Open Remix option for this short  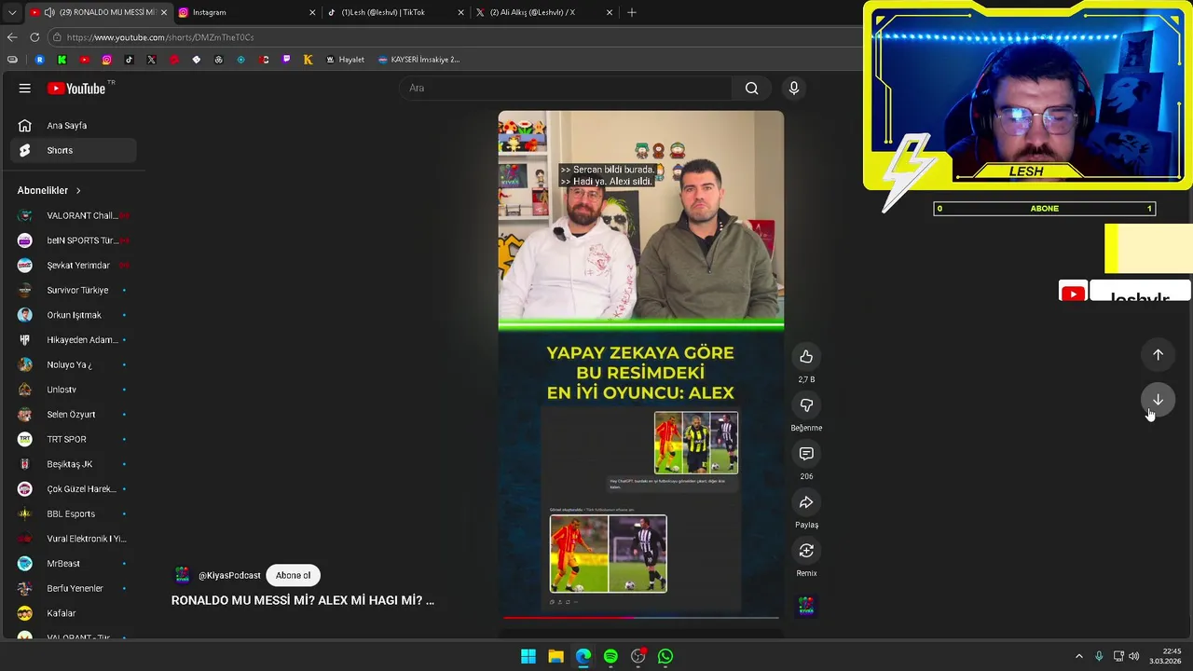(806, 551)
